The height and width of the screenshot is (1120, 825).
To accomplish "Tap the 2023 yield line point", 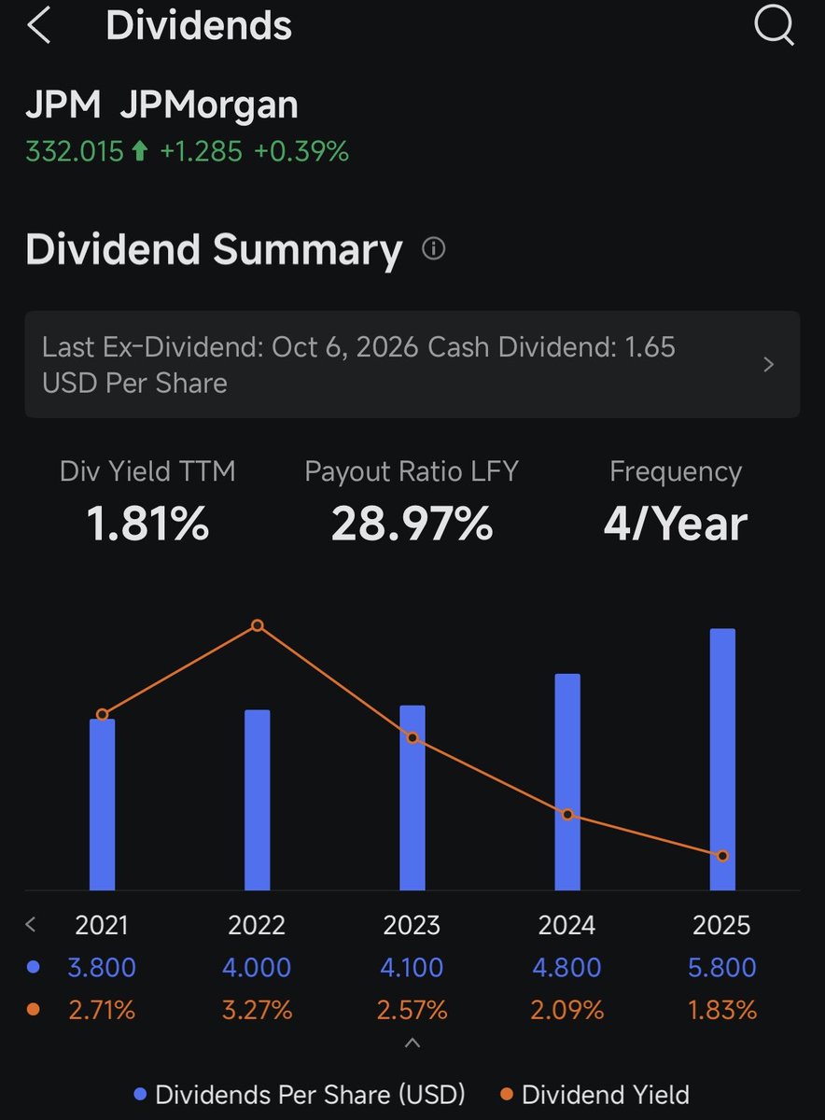I will pyautogui.click(x=412, y=738).
